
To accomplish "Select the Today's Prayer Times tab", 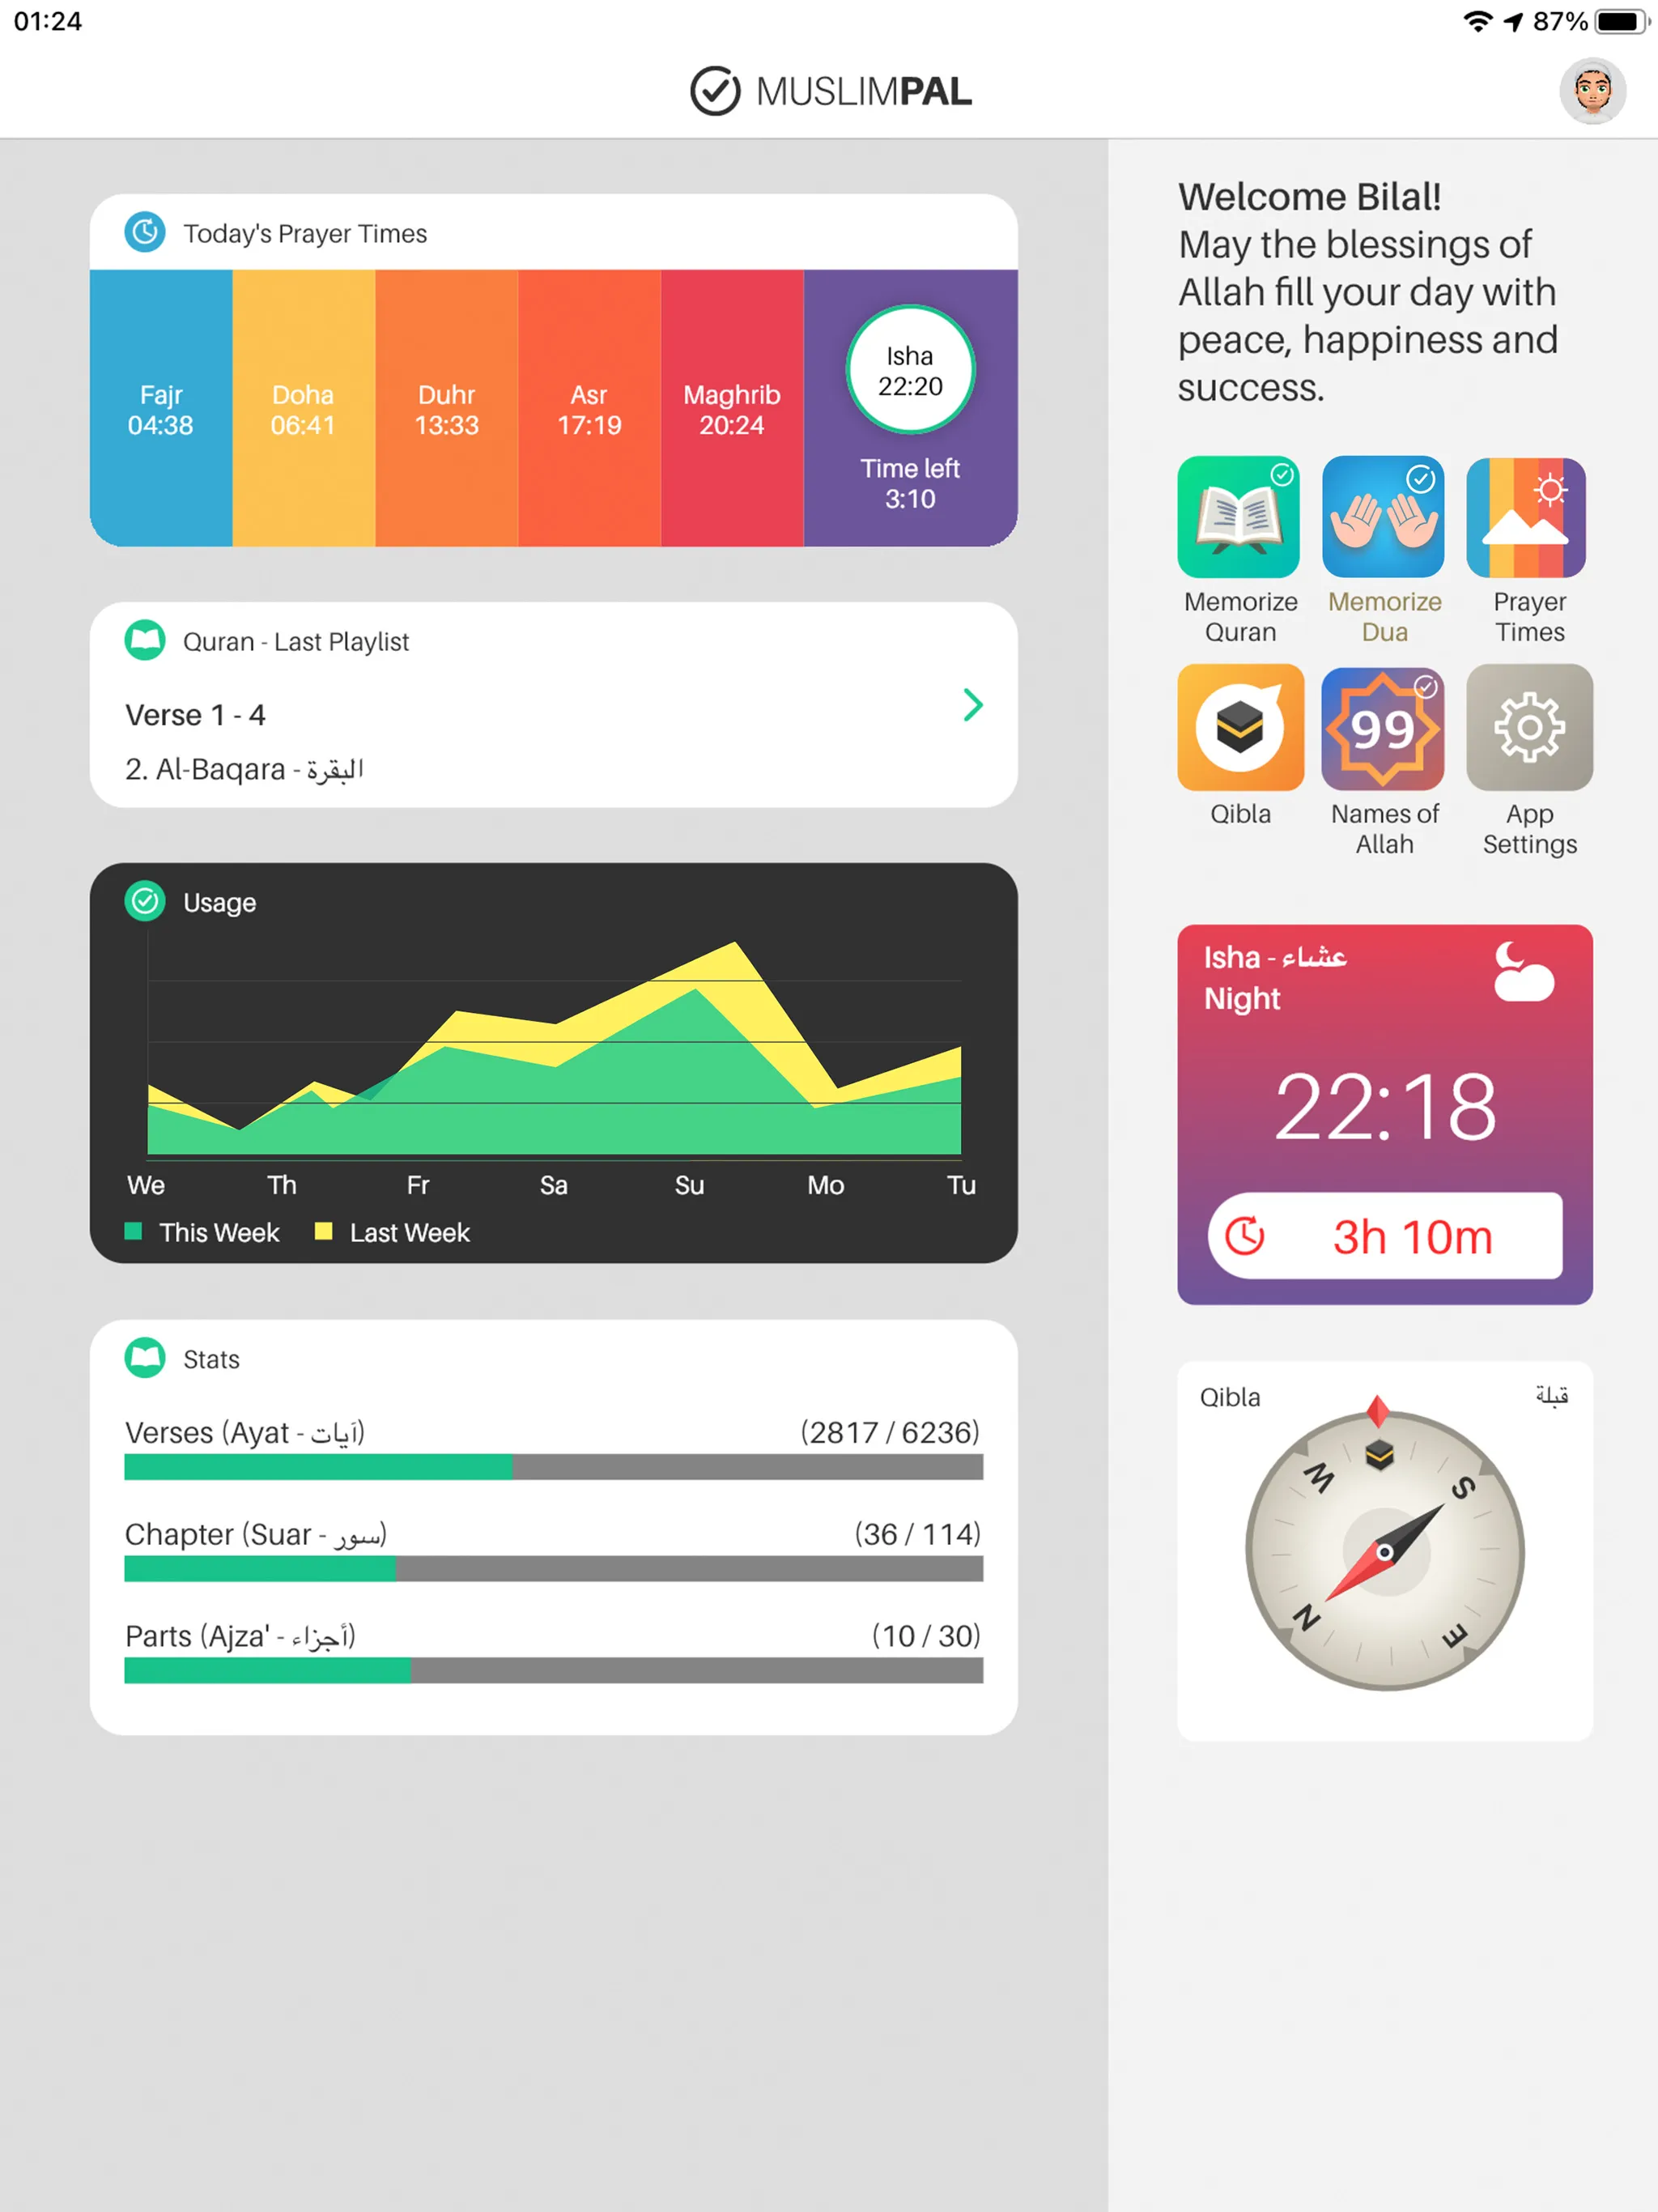I will point(307,232).
